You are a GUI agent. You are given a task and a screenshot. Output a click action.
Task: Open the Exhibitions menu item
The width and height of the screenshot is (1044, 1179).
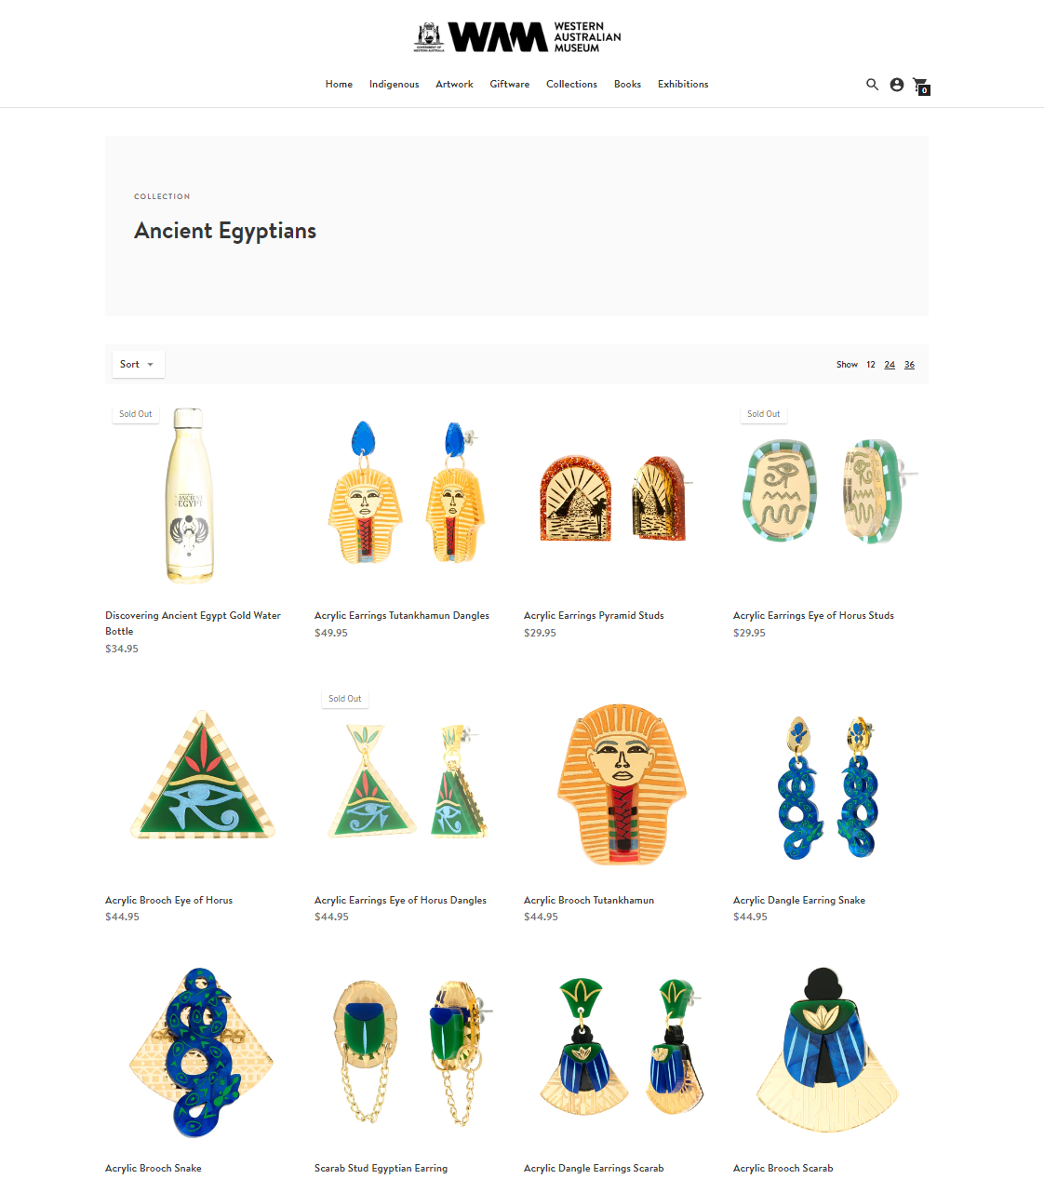pos(683,85)
